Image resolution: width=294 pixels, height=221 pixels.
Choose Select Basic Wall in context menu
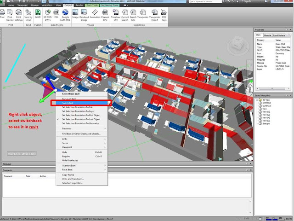(x=82, y=93)
